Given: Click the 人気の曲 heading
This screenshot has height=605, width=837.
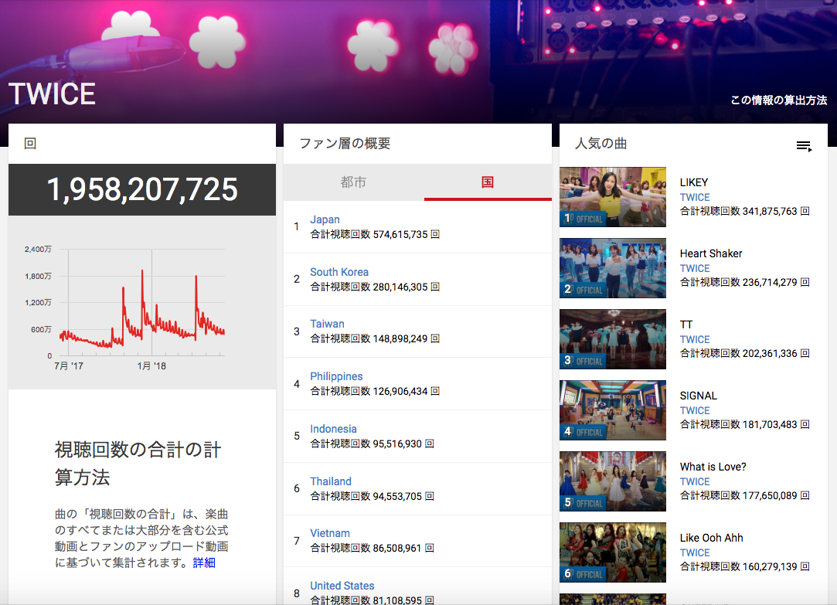Looking at the screenshot, I should (601, 144).
